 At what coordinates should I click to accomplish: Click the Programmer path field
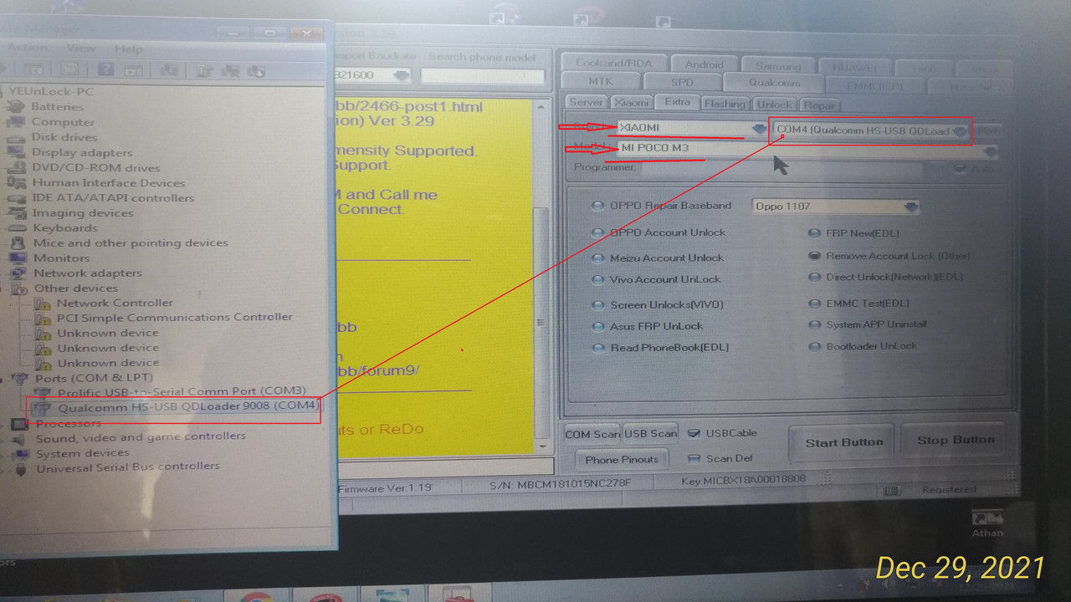pyautogui.click(x=781, y=168)
